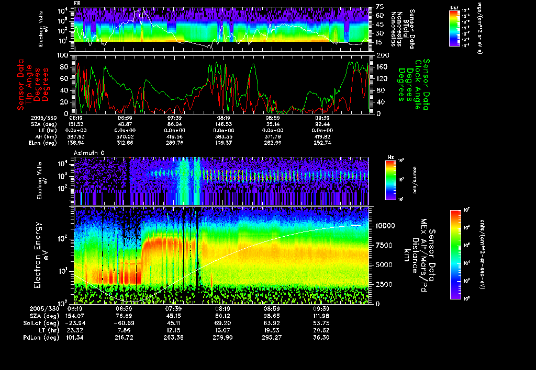This screenshot has width=536, height=370.
Task: Click the cnts/(cm**2-sr-sec-eV) color bar
Action: click(x=455, y=255)
